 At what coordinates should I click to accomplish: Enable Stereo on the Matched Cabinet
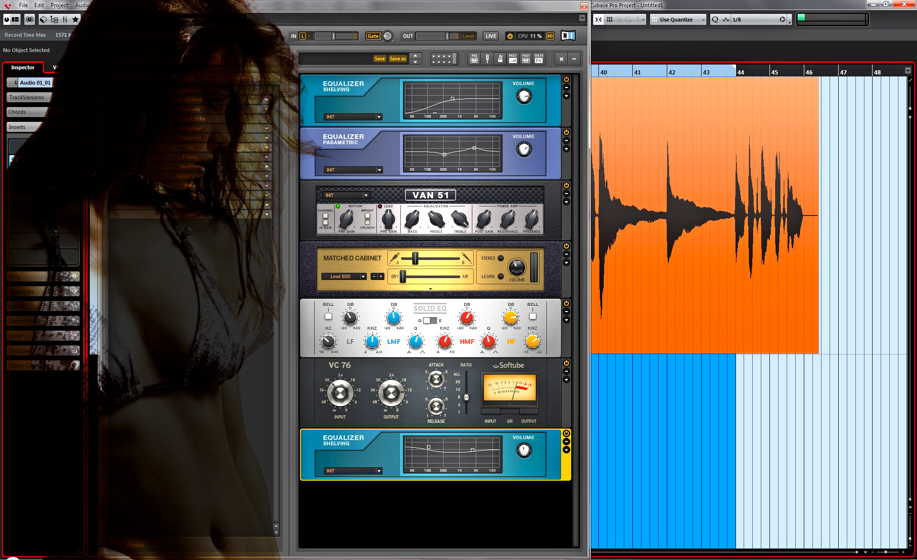[501, 258]
